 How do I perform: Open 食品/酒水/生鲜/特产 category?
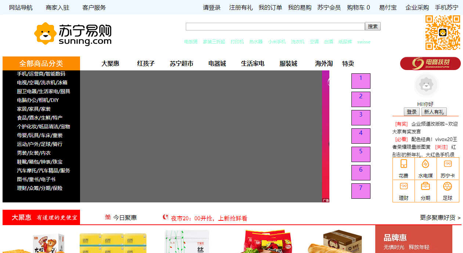[40, 118]
